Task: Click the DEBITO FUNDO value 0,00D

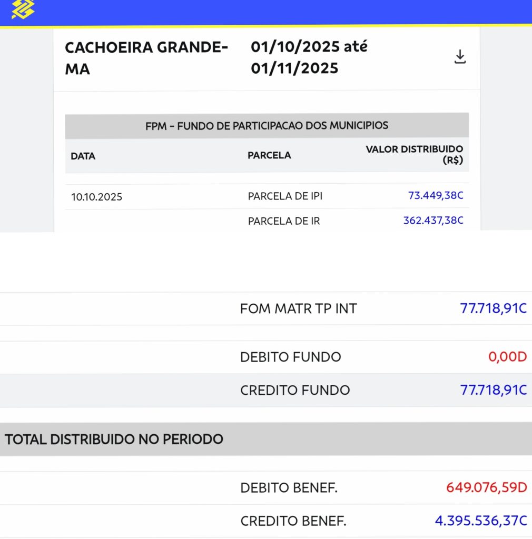Action: point(507,356)
